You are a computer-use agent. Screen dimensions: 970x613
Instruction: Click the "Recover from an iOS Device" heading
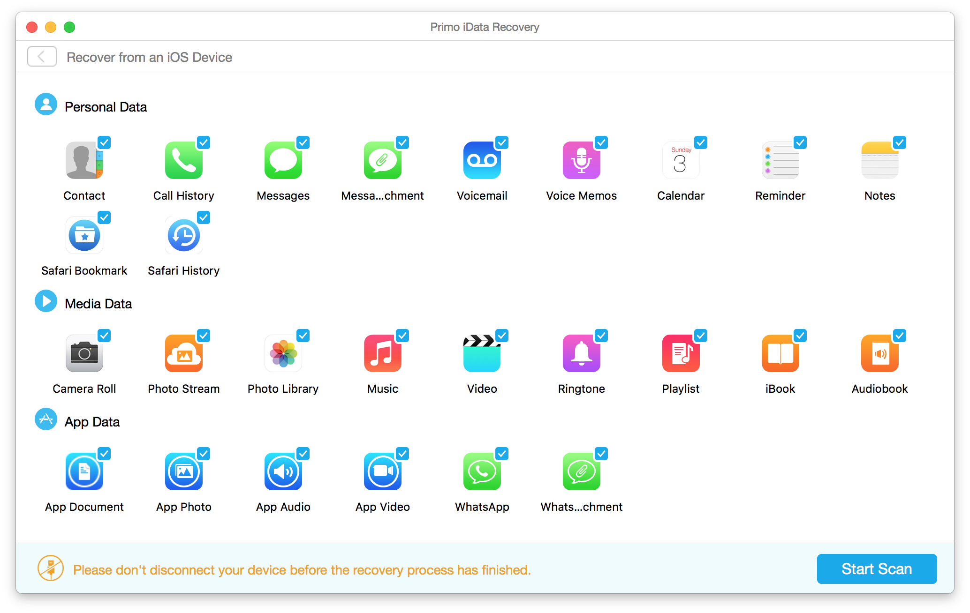(149, 57)
